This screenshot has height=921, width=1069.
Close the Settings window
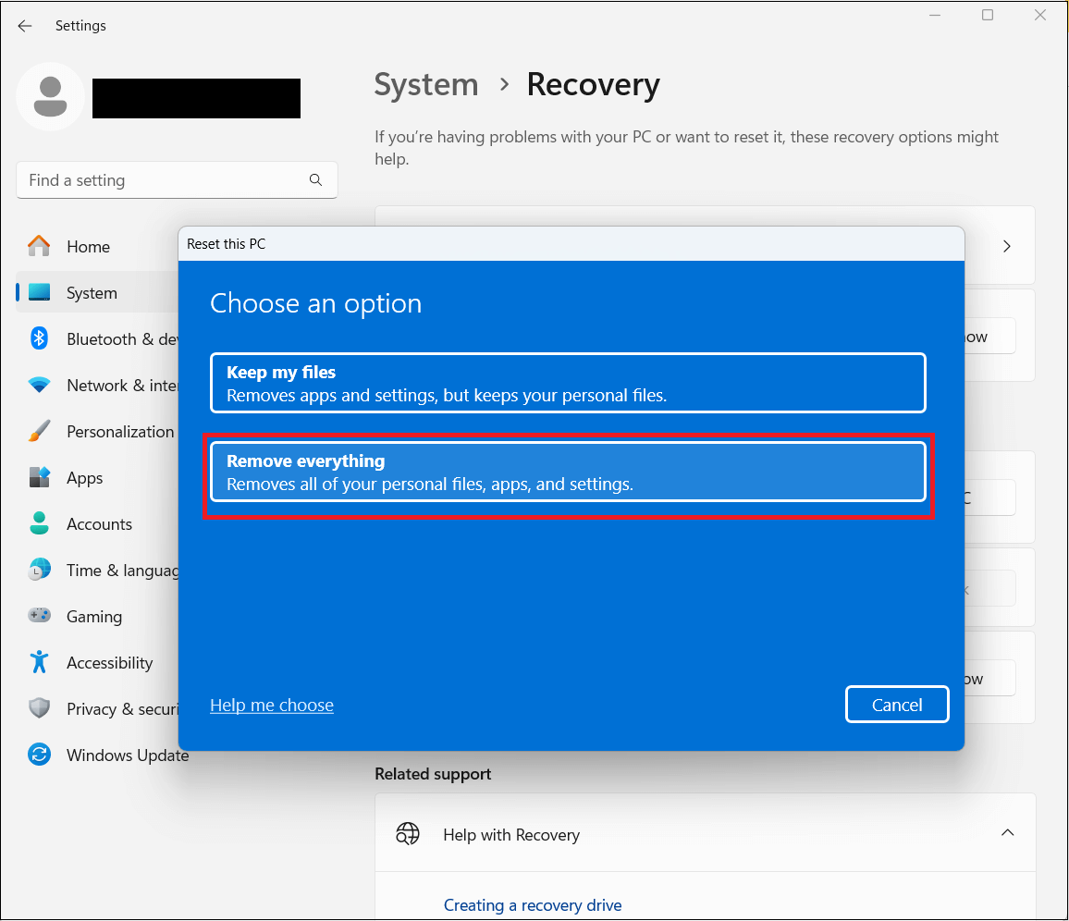click(x=1039, y=15)
